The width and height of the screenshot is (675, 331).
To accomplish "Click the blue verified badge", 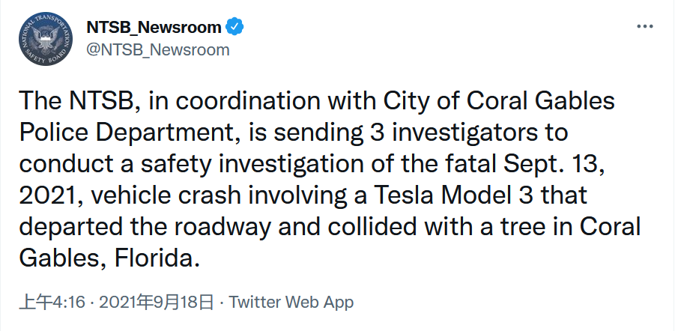I will [236, 28].
